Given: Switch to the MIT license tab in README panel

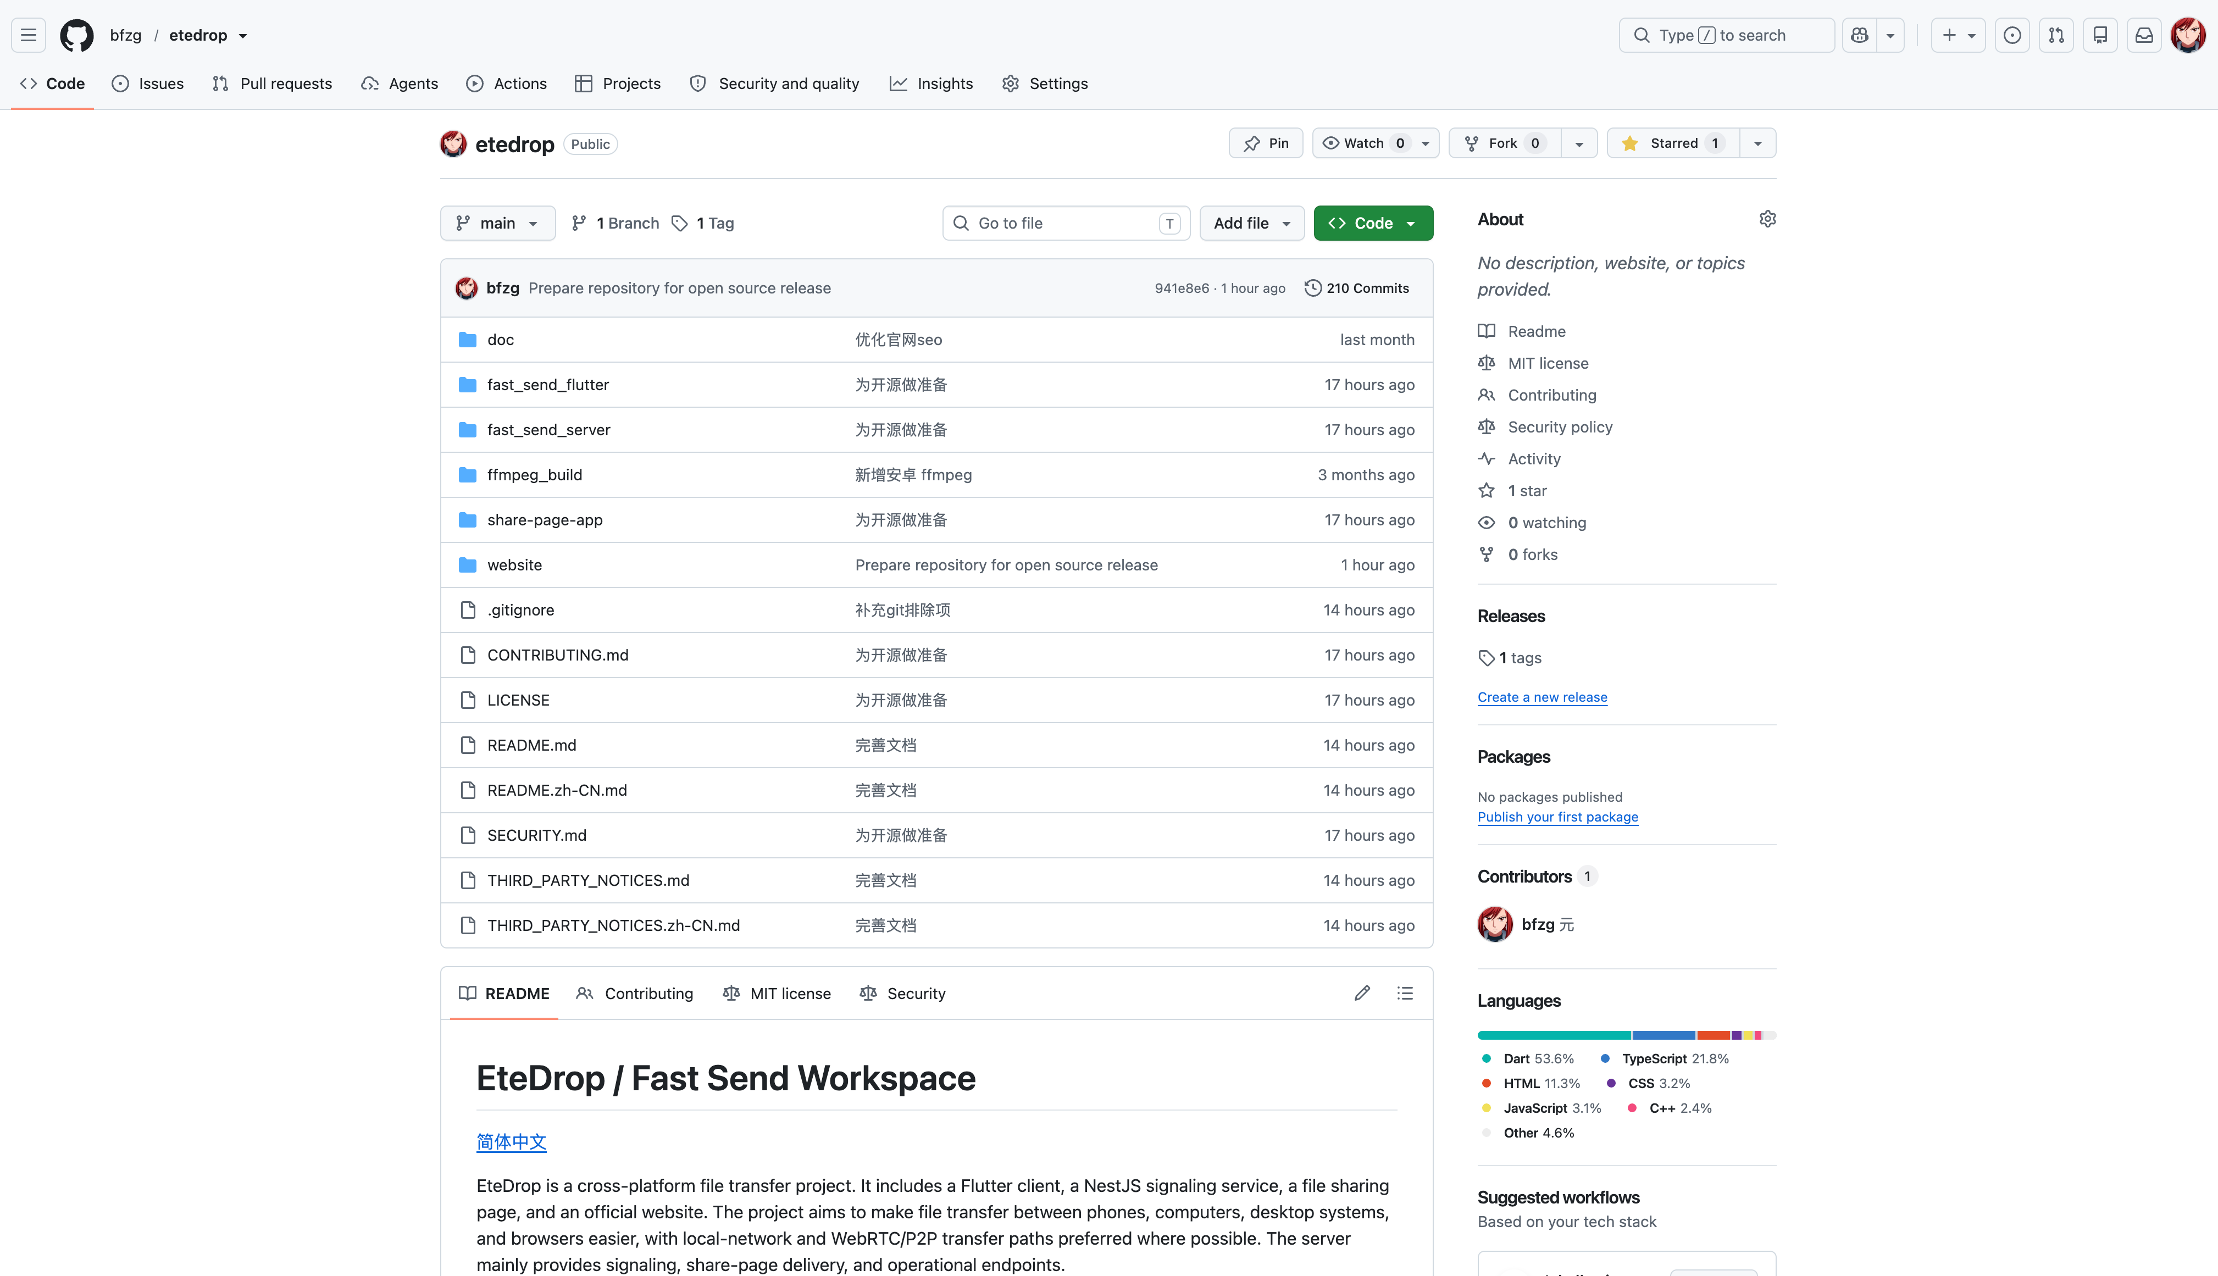Looking at the screenshot, I should 777,993.
